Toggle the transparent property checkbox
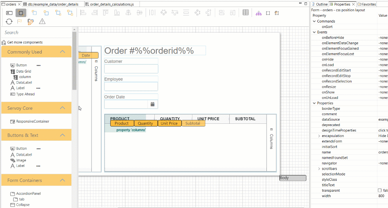388x208 pixels. pos(380,191)
